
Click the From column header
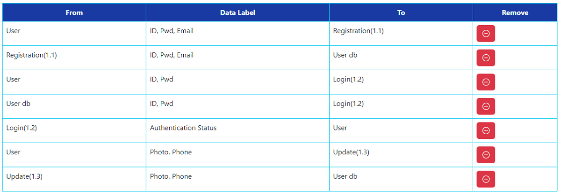click(x=74, y=13)
